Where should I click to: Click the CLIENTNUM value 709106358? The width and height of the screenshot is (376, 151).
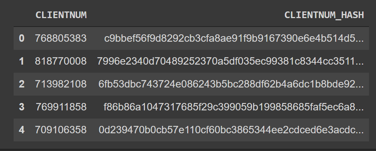pos(61,130)
